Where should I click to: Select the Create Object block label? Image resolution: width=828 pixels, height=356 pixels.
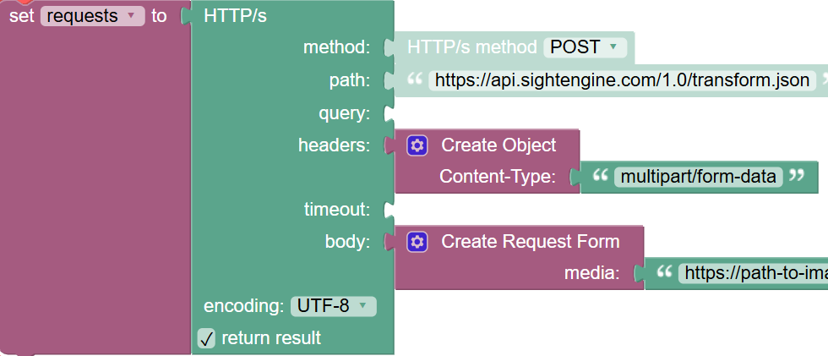(498, 145)
